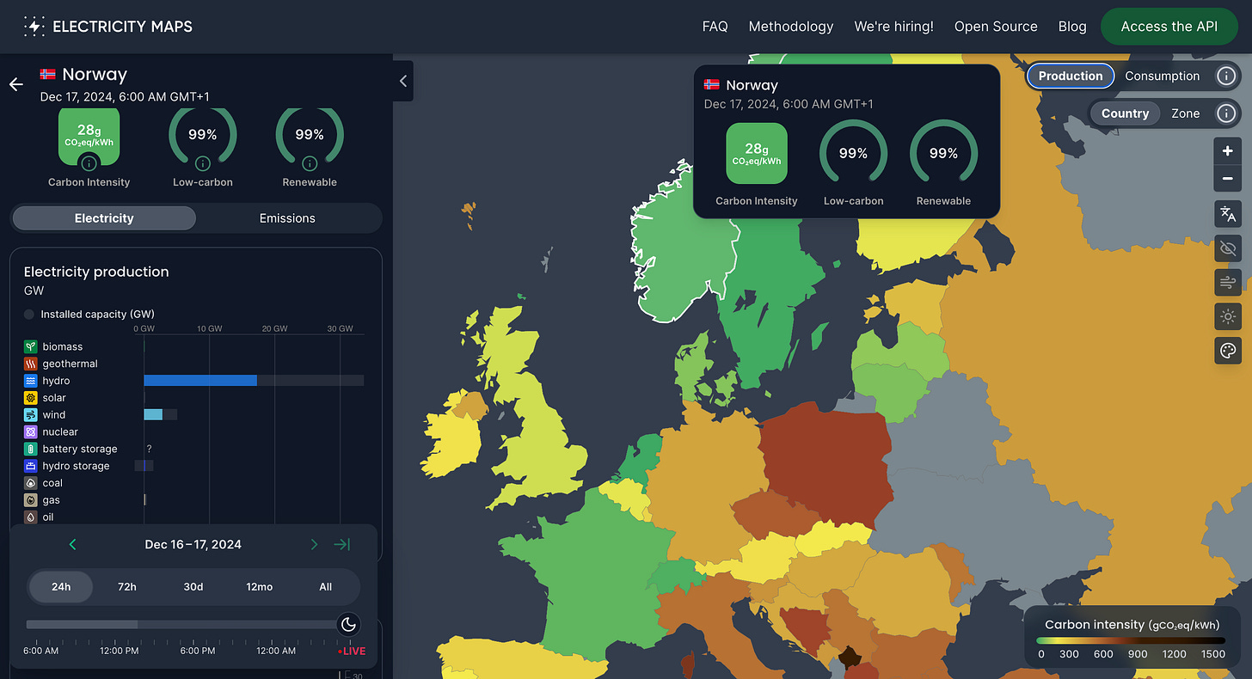
Task: Zoom out the map with minus button
Action: [1228, 179]
